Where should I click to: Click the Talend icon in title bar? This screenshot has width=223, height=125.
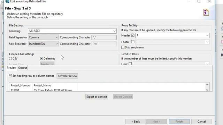tap(7, 1)
